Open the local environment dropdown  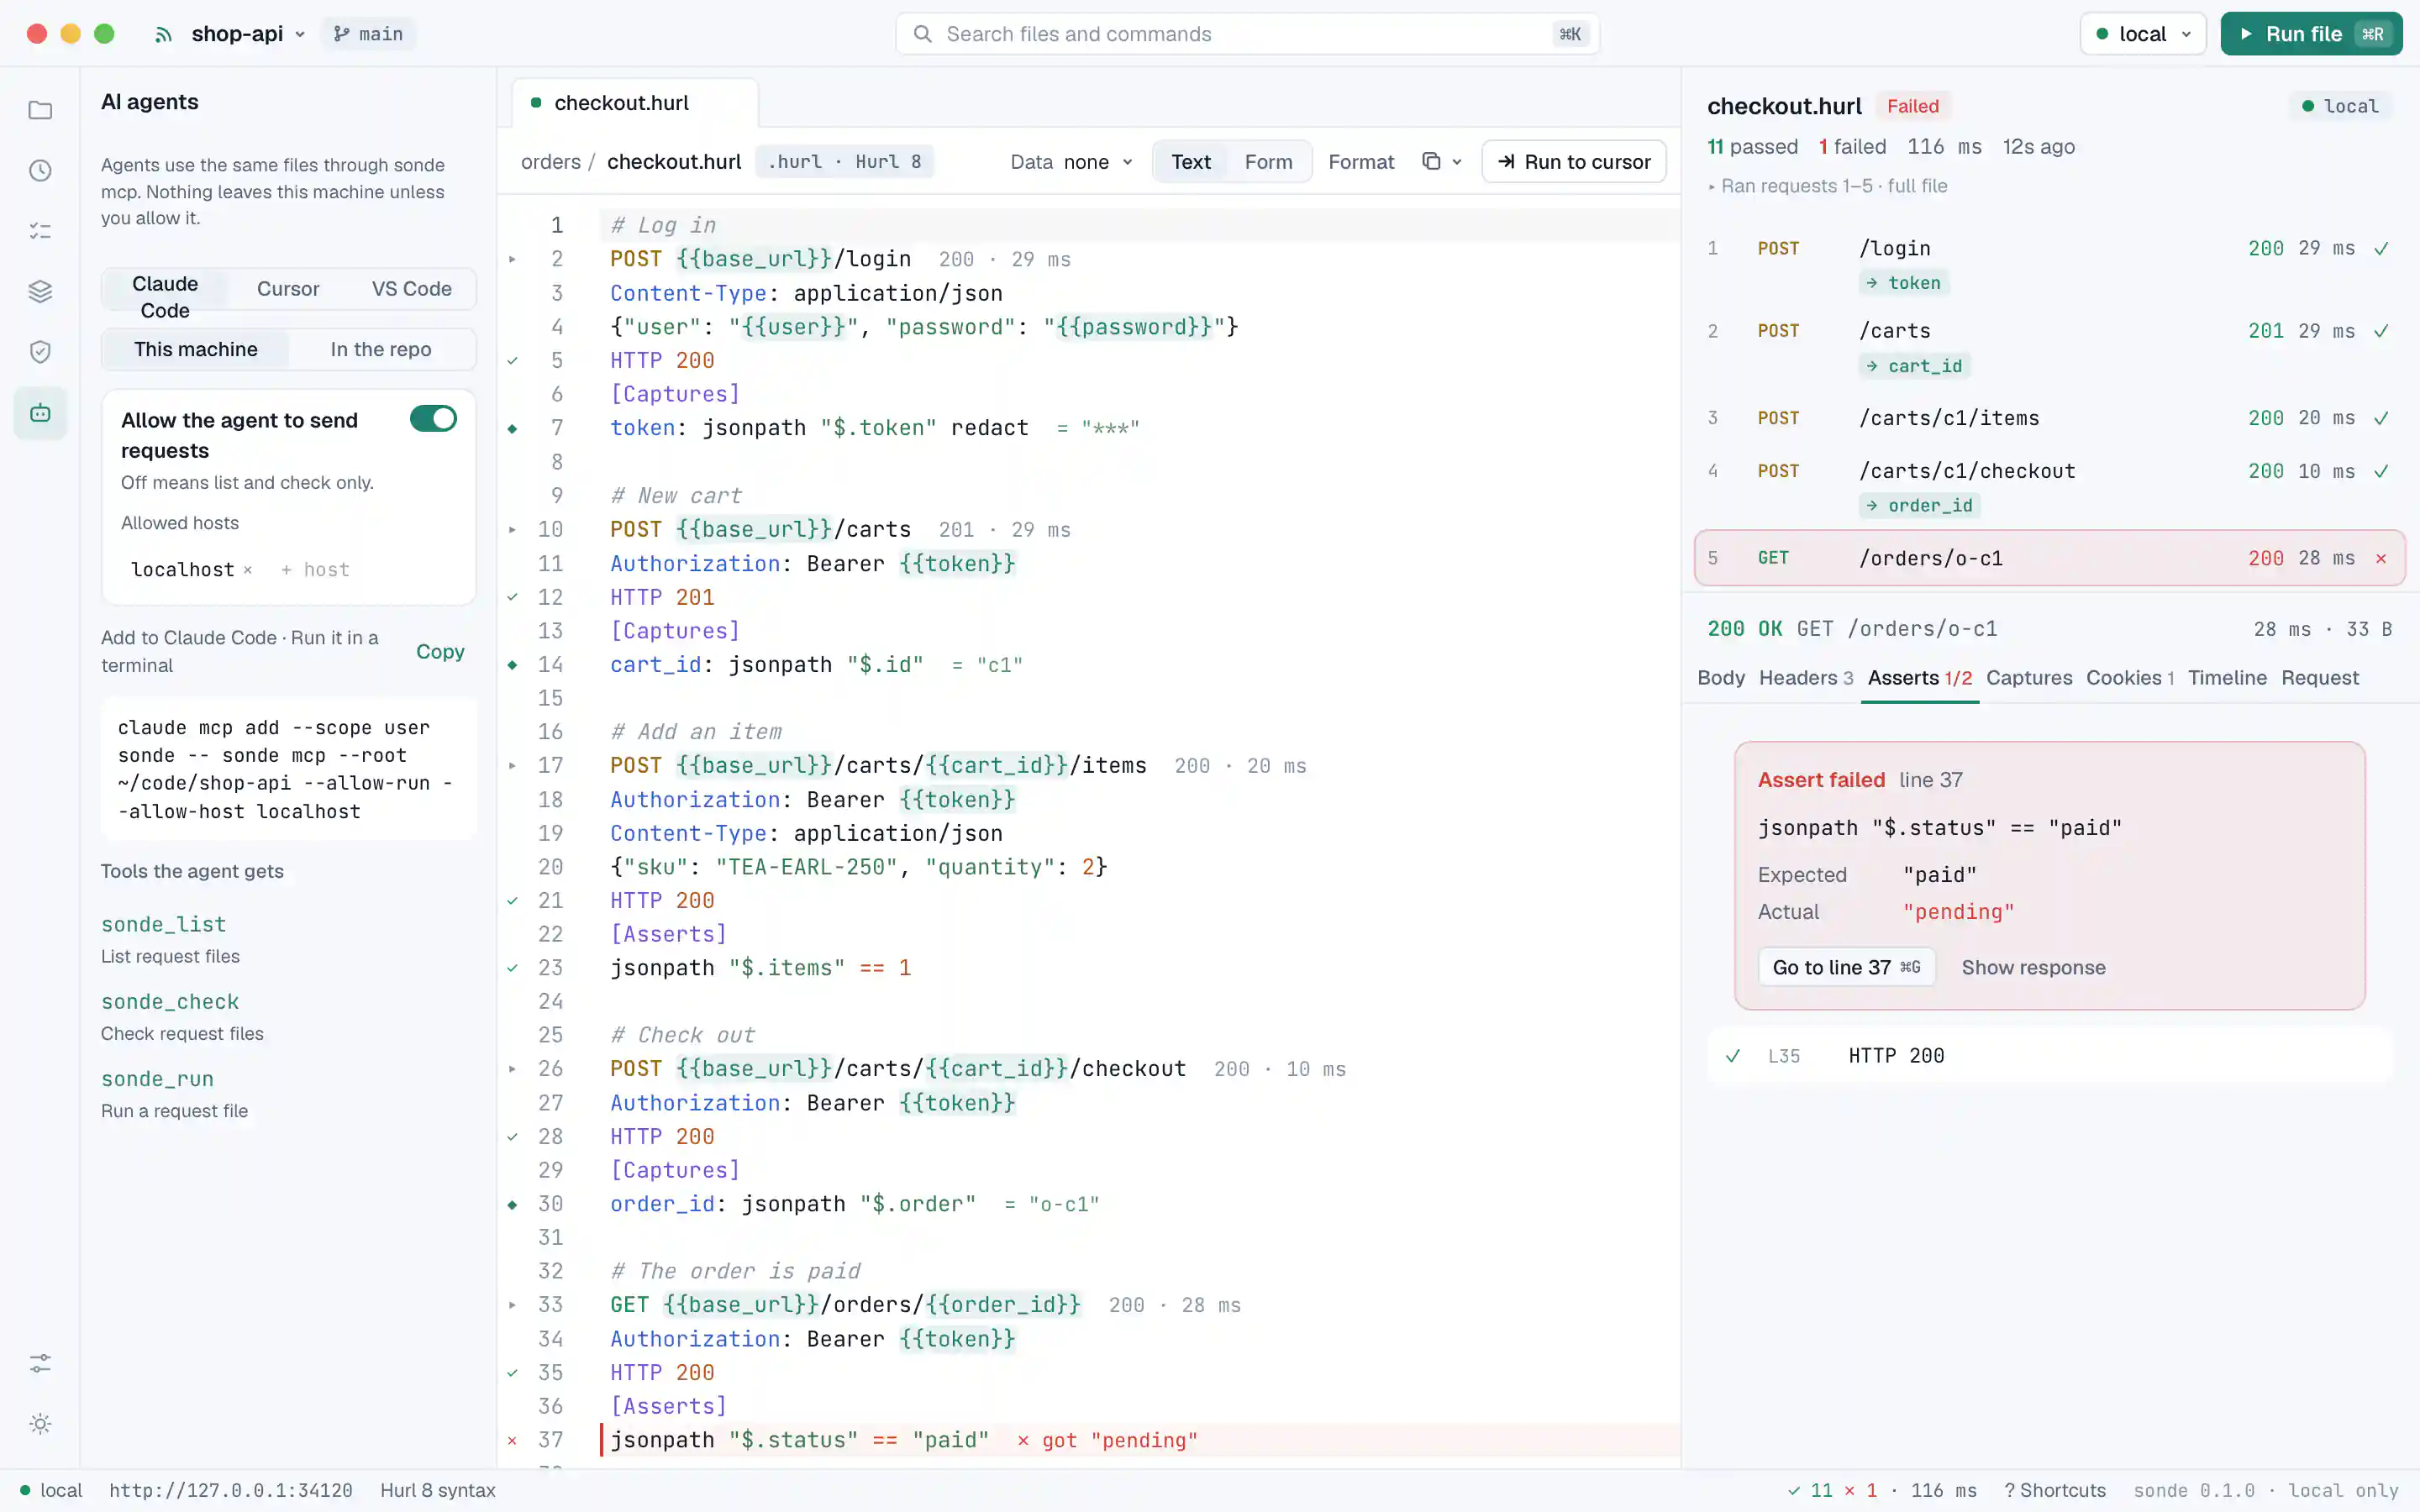tap(2143, 34)
